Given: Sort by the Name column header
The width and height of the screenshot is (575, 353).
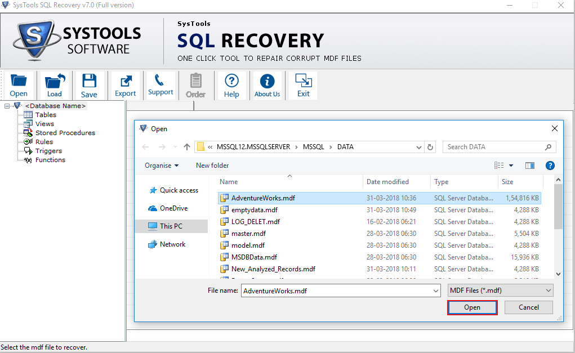Looking at the screenshot, I should pos(229,182).
